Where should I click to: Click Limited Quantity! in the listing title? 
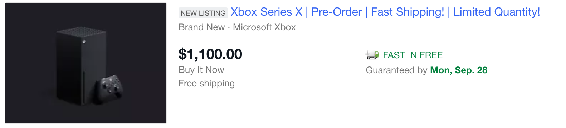click(x=497, y=12)
